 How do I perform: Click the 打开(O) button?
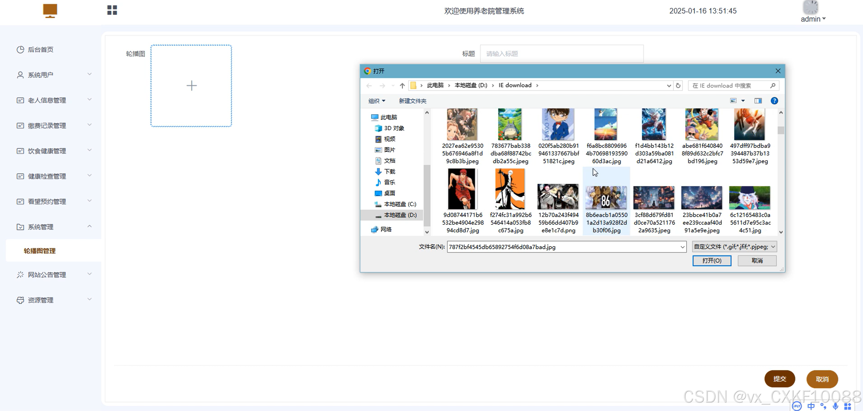click(x=712, y=261)
